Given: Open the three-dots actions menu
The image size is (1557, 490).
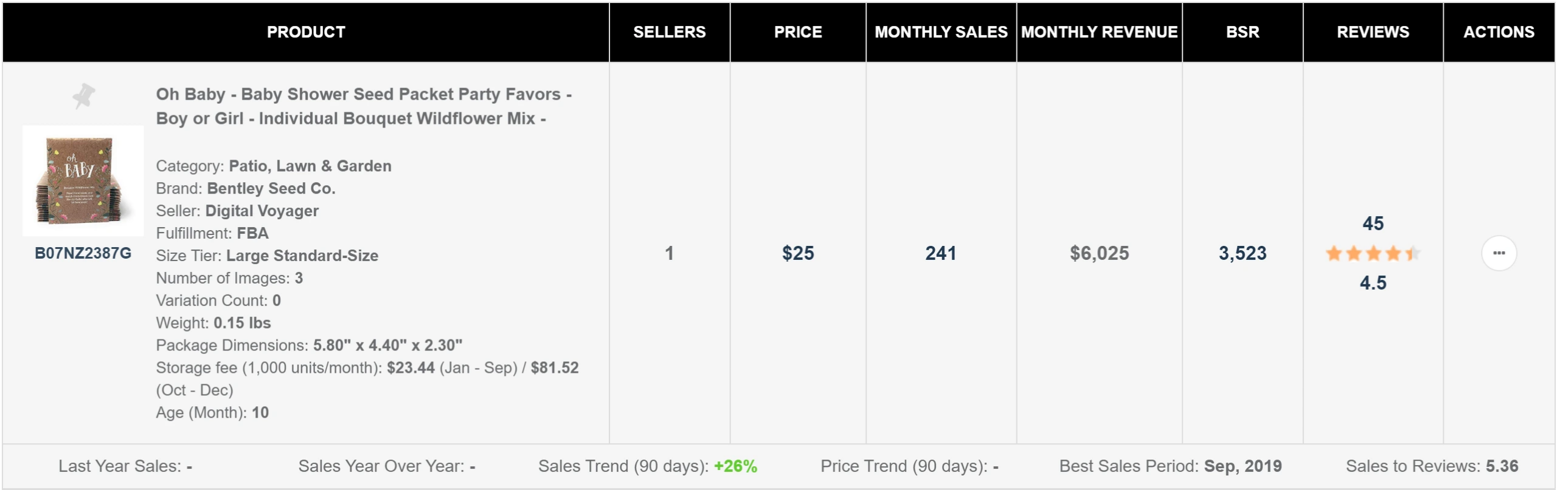Looking at the screenshot, I should pos(1499,253).
